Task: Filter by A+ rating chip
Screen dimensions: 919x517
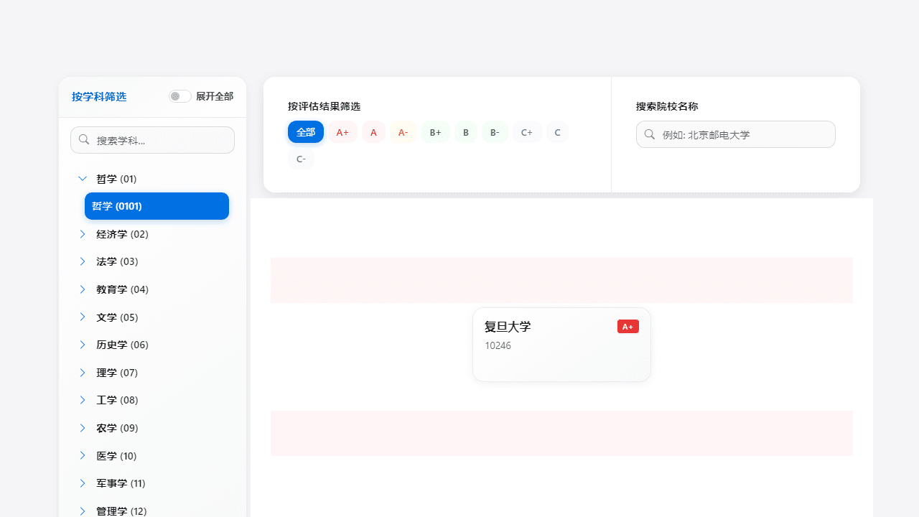Action: coord(342,132)
